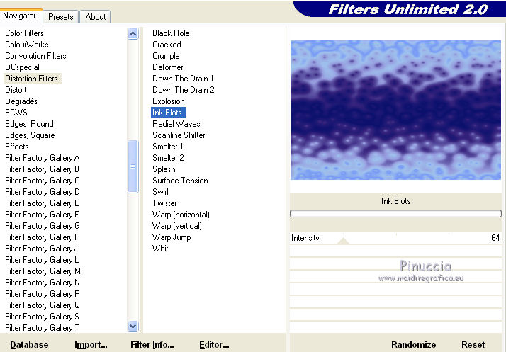The width and height of the screenshot is (506, 352).
Task: Select the ColourWorks category
Action: [27, 45]
